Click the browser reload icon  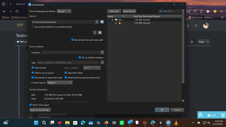coord(17,11)
